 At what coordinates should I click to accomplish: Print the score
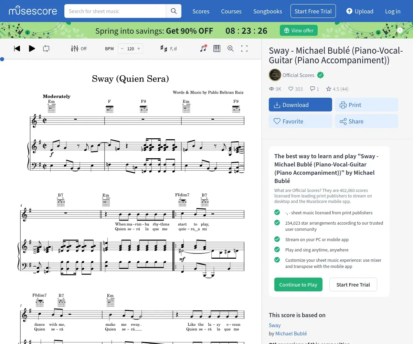pyautogui.click(x=367, y=105)
